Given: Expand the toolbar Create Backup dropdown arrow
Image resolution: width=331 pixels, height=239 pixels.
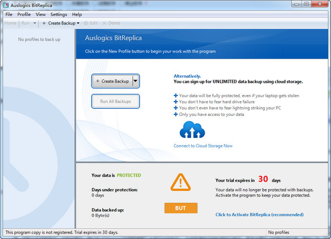Looking at the screenshot, I should [x=78, y=23].
